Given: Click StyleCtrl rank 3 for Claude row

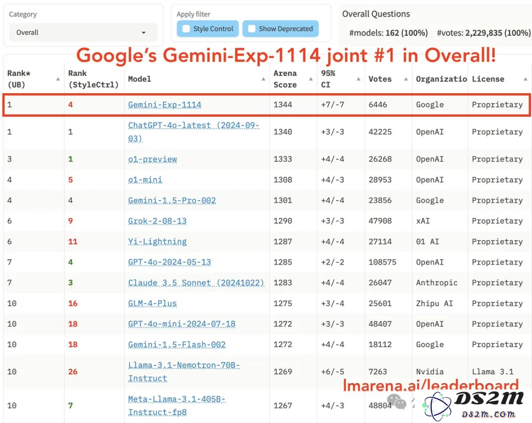Looking at the screenshot, I should 70,283.
